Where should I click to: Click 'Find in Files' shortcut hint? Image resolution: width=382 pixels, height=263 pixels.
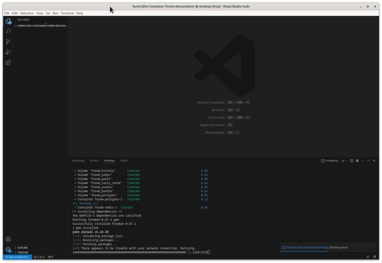(x=229, y=118)
